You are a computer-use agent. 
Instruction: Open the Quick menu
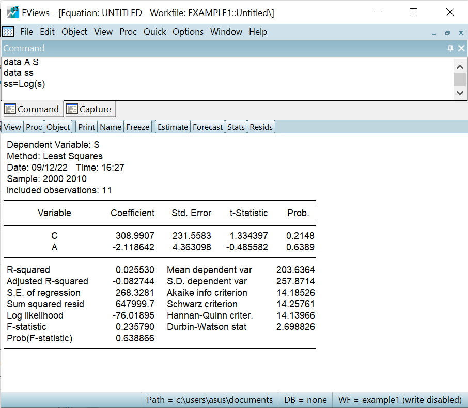point(154,32)
